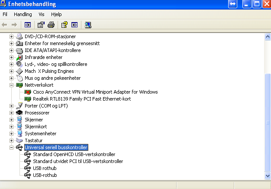The image size is (271, 189).
Task: Click the Forward arrow toolbar button
Action: point(14,25)
